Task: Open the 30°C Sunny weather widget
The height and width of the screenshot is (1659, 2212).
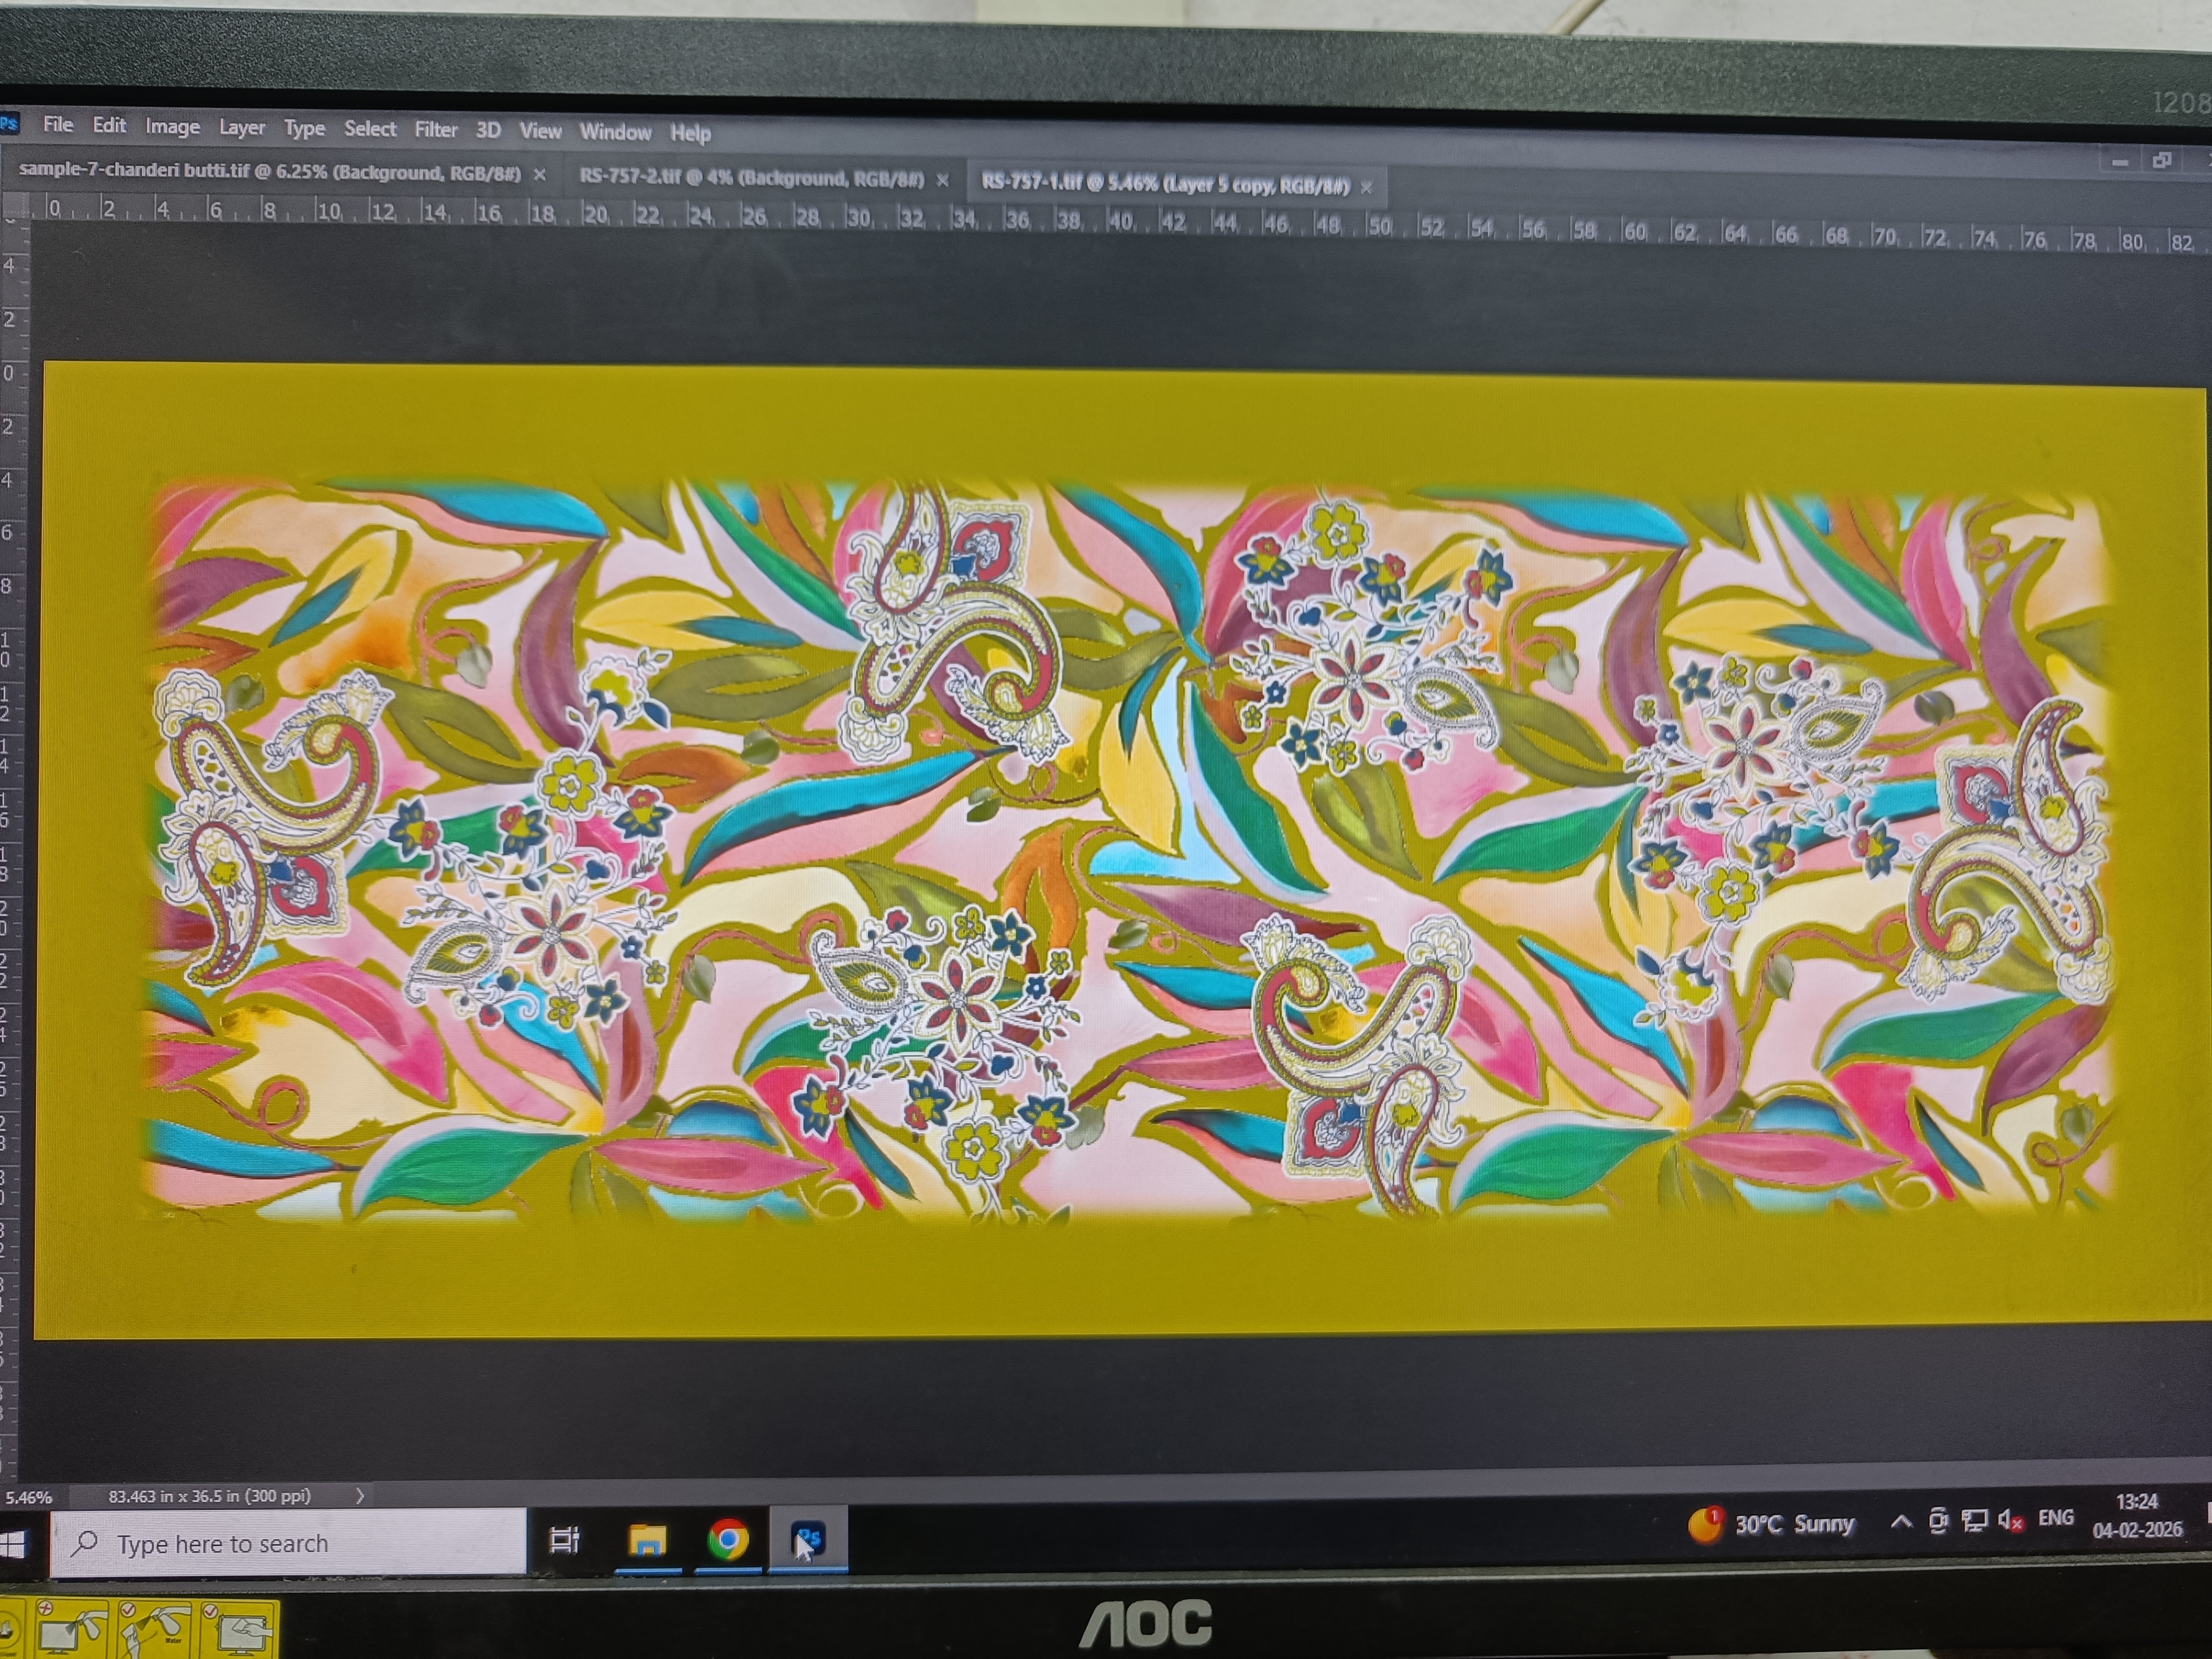Action: pyautogui.click(x=1771, y=1524)
